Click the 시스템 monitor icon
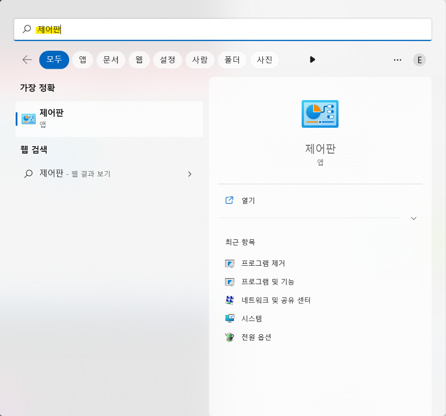 pyautogui.click(x=230, y=319)
